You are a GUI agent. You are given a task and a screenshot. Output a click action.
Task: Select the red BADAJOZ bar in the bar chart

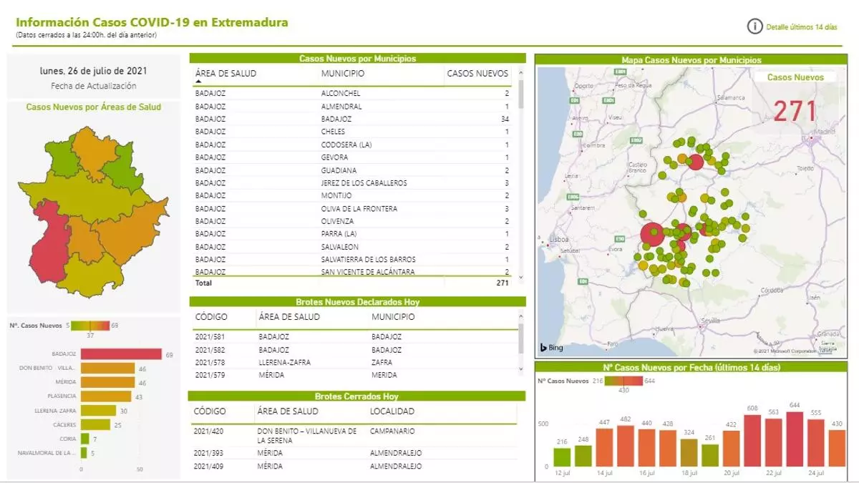[x=121, y=354]
